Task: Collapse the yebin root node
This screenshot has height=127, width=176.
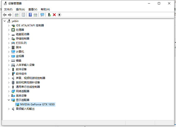Action: 4,21
